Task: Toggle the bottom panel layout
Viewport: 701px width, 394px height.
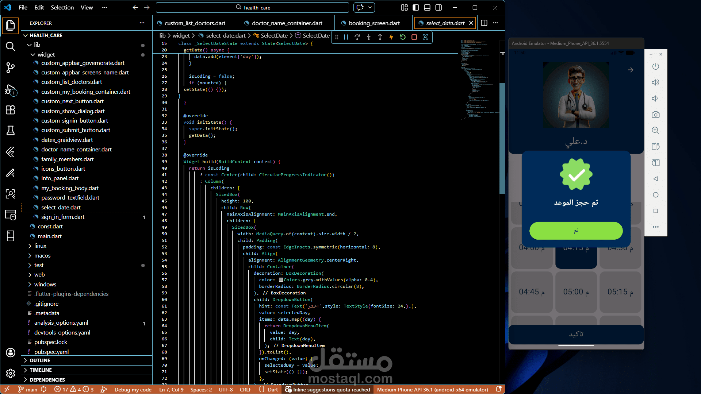Action: click(x=427, y=7)
